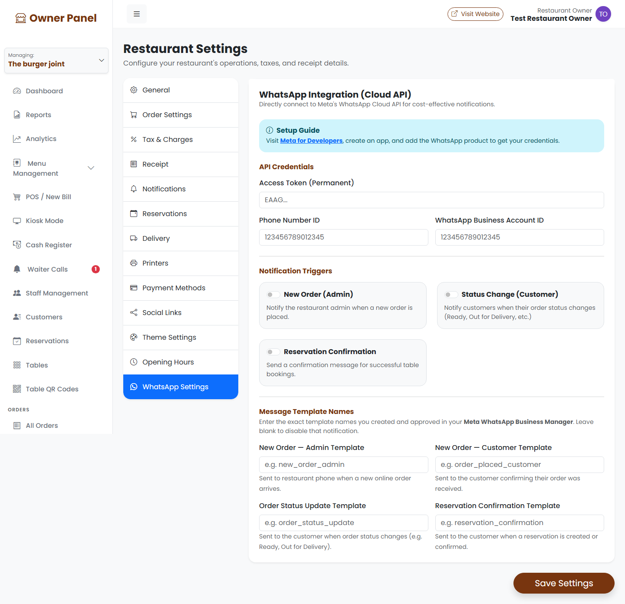The height and width of the screenshot is (604, 625).
Task: Click the Tables grid icon
Action: (17, 365)
